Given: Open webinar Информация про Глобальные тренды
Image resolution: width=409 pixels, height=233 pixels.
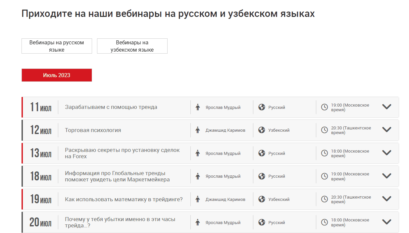Looking at the screenshot, I should 117,176.
